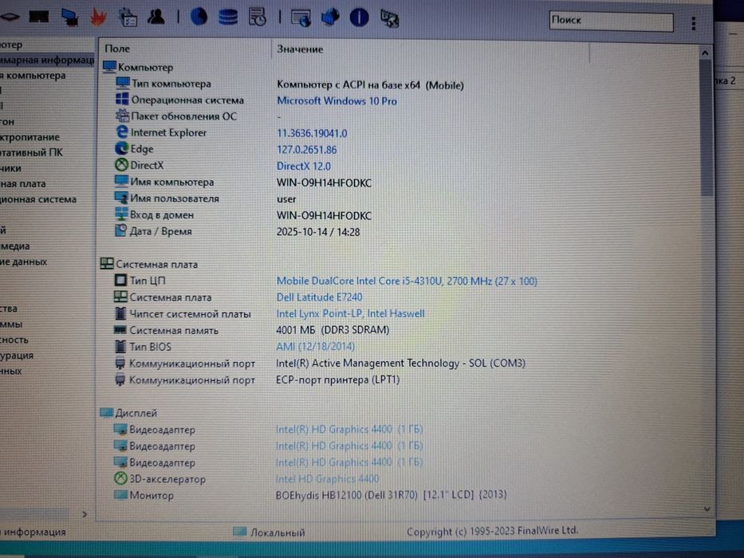Click icon beside Имя пользователя

click(x=121, y=198)
